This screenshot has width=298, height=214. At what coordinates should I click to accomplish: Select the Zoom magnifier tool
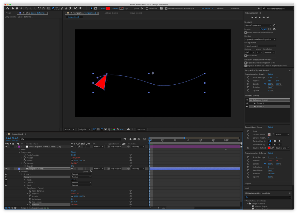coord(21,8)
